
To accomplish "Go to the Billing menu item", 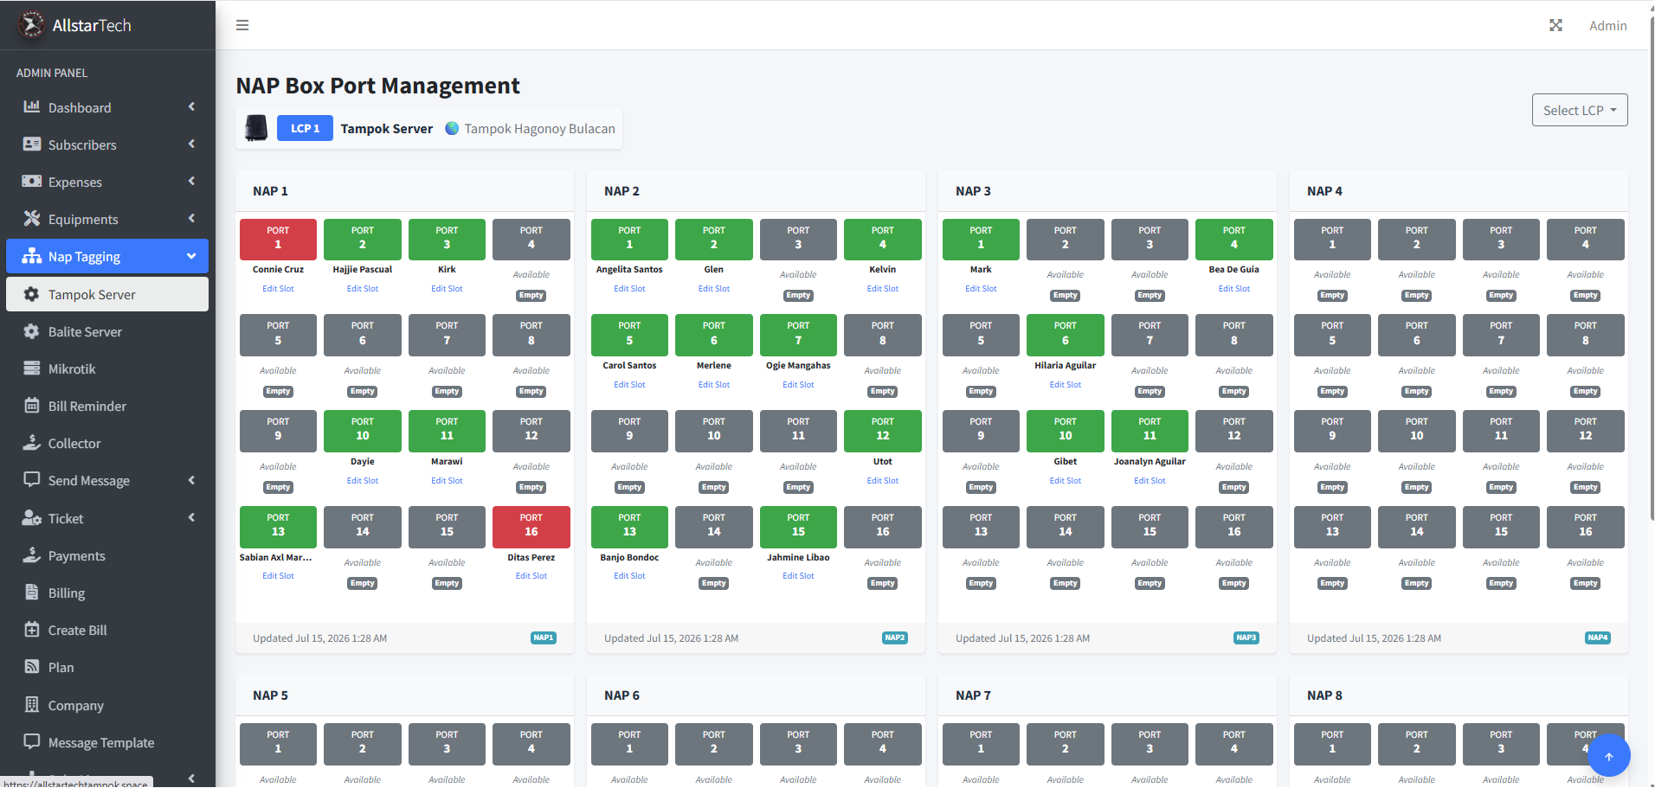I will pyautogui.click(x=107, y=593).
